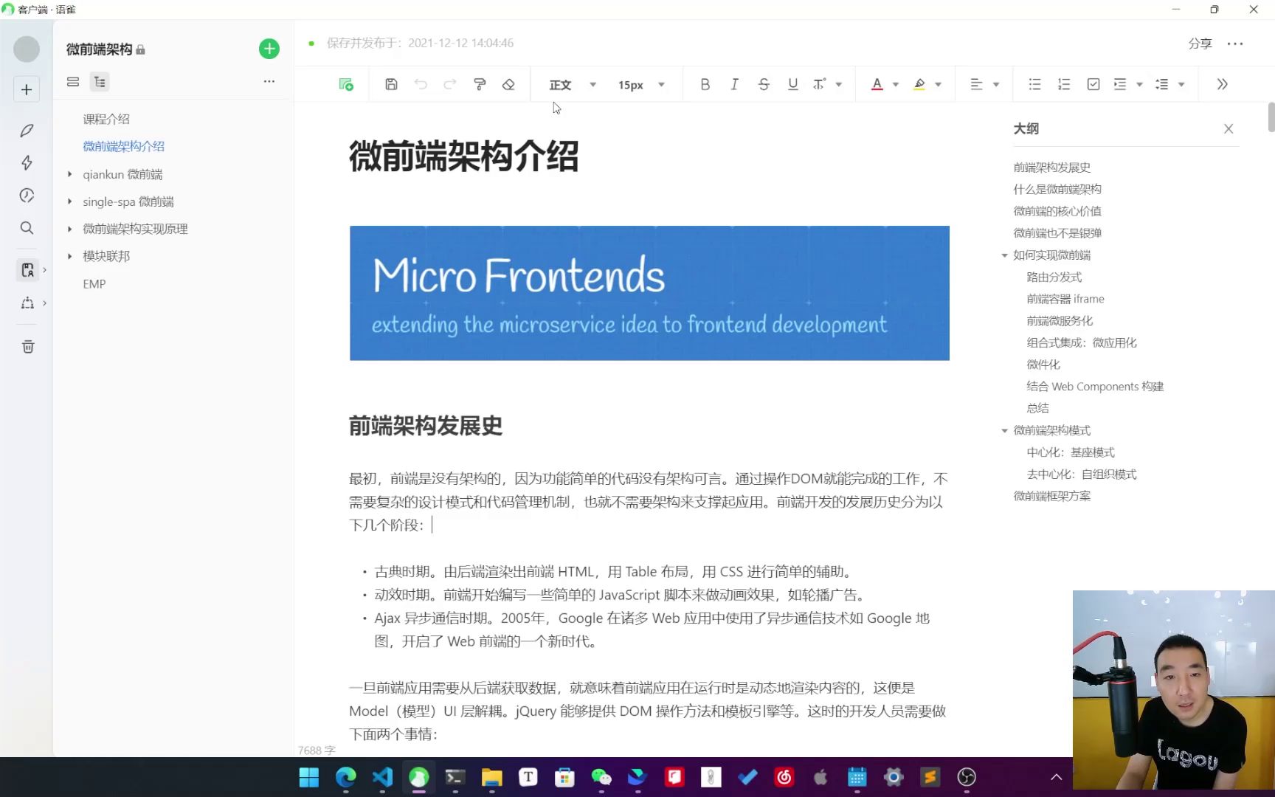1275x797 pixels.
Task: Click the insert block icon in toolbar
Action: coord(346,85)
